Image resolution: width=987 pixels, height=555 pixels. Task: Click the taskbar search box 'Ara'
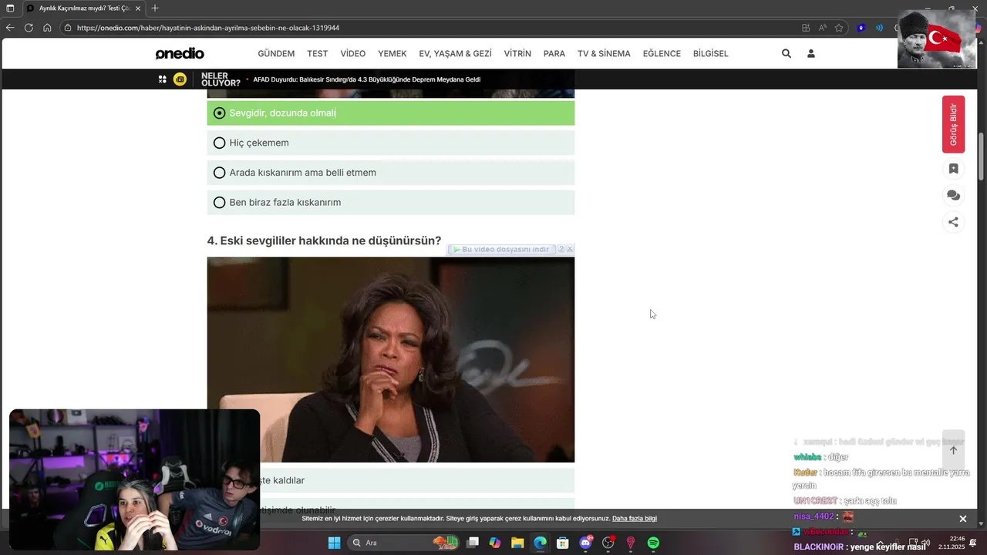pyautogui.click(x=402, y=543)
